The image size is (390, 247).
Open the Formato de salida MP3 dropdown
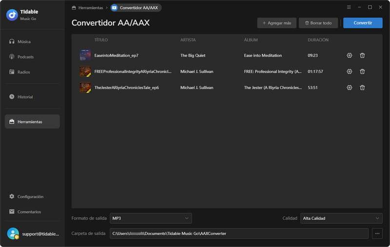coord(151,218)
